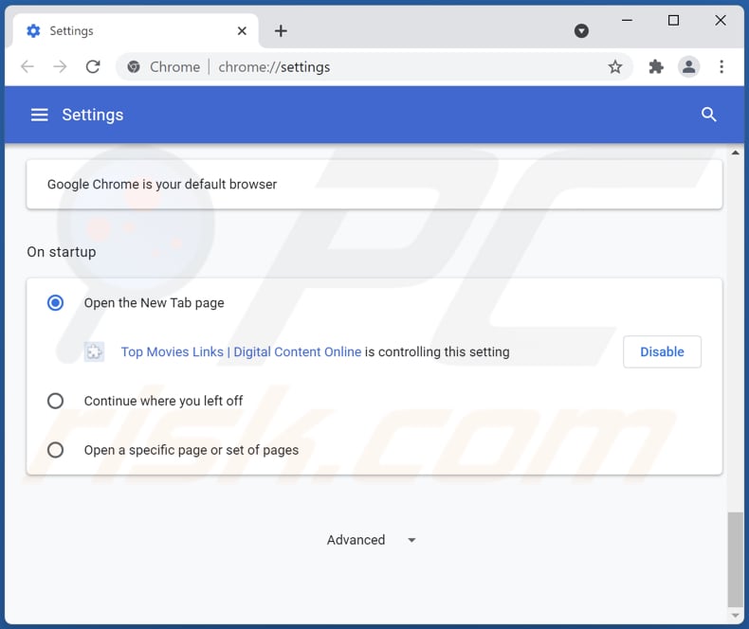Disable the extension controlling startup setting
Screen dimensions: 749x629
coord(662,351)
